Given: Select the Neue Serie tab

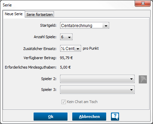Looking at the screenshot, I should click(x=14, y=14).
